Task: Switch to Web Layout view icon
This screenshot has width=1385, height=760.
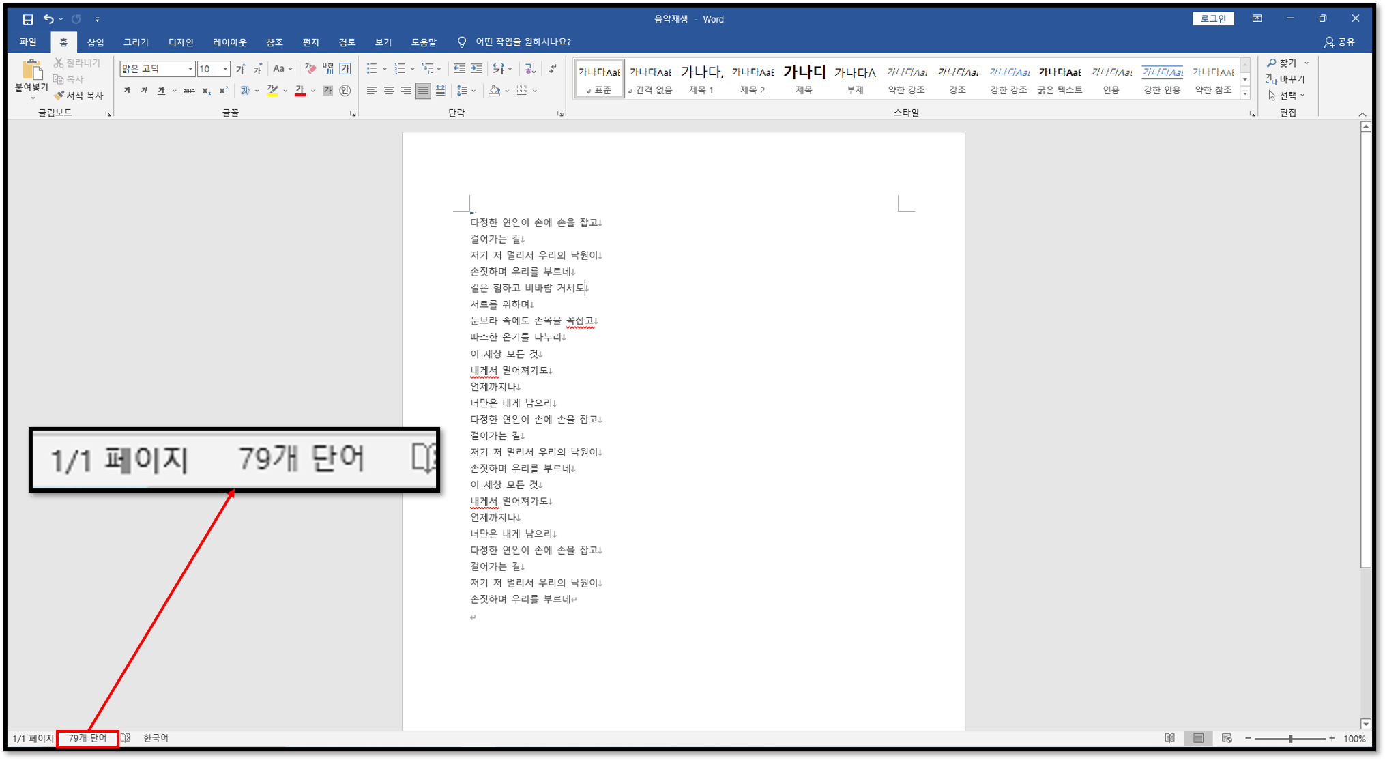Action: [1227, 738]
